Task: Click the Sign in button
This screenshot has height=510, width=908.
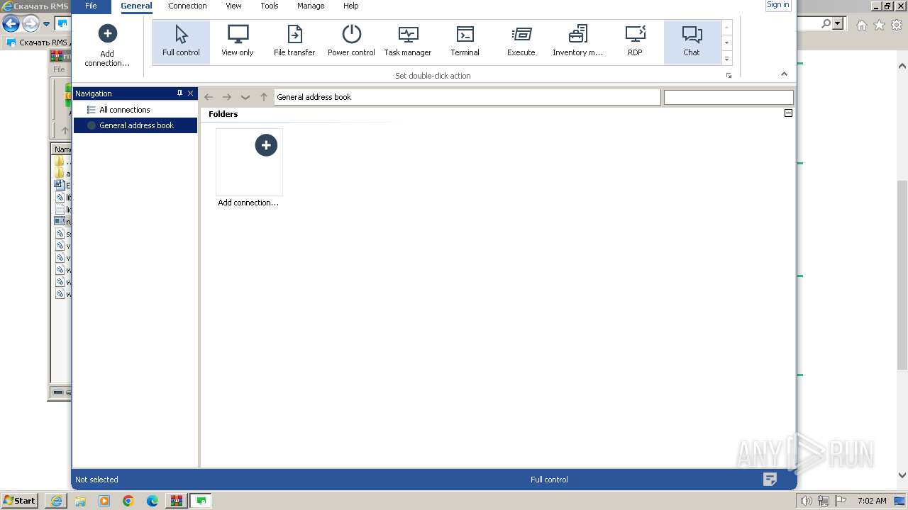Action: (x=778, y=5)
